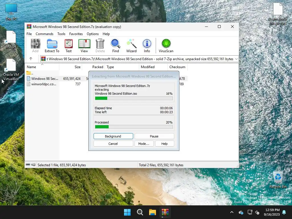Screen dimensions: 292x219
Task: Click 'Selected 1 file' status text
Action: 62,165
